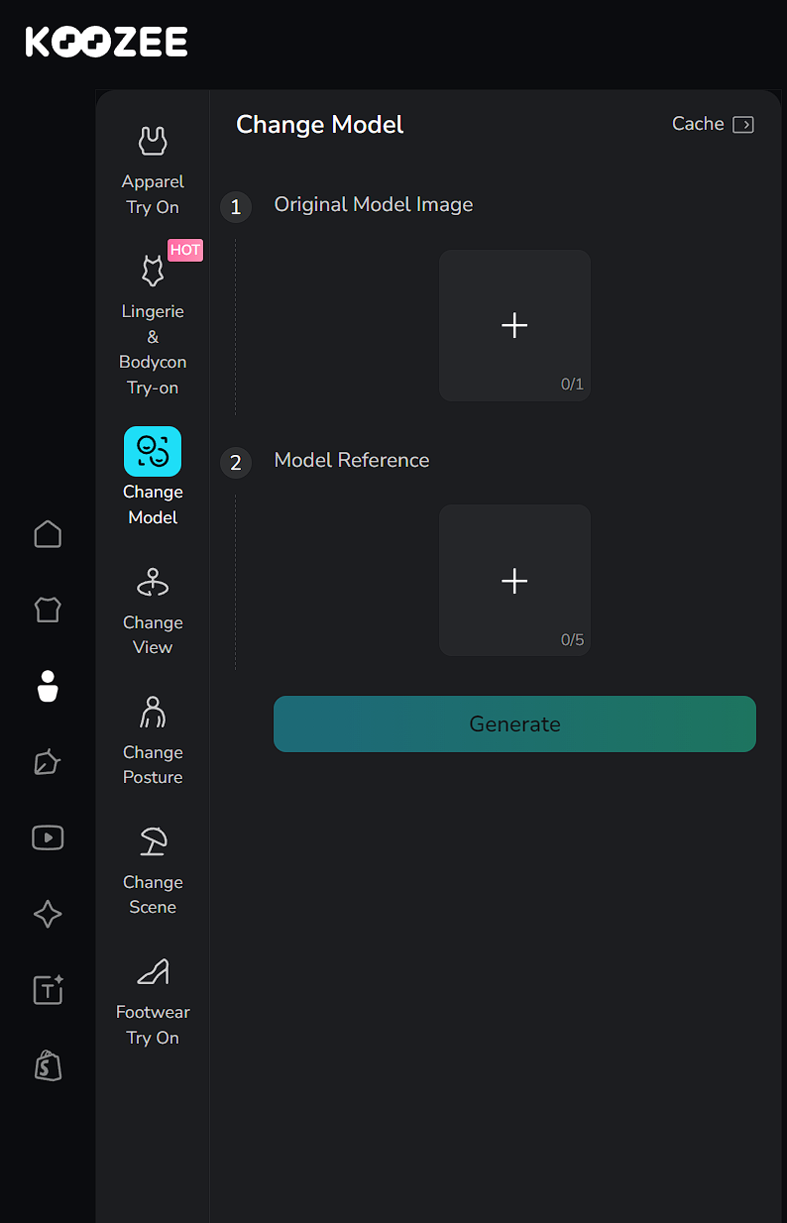Click the KOOZEE logo
787x1223 pixels.
point(106,42)
